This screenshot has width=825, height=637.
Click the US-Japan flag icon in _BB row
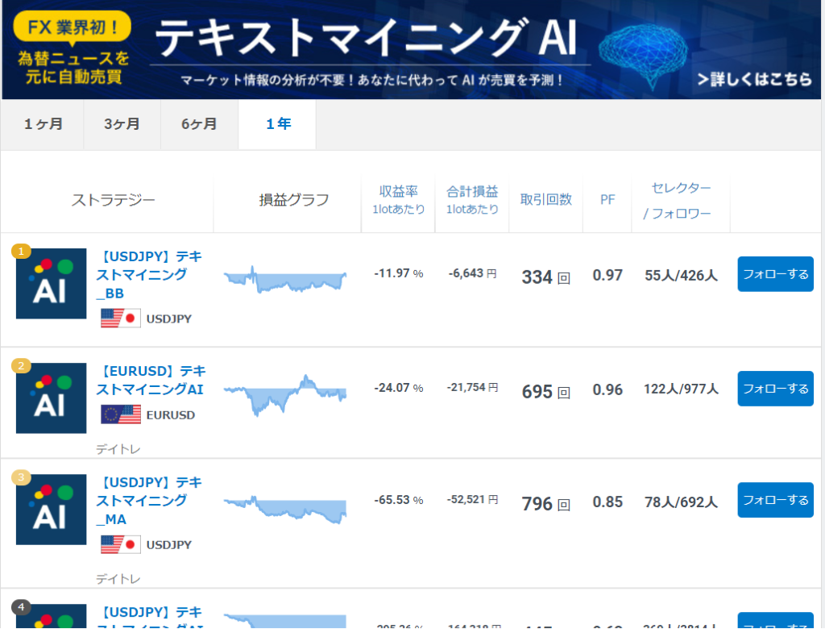(x=121, y=318)
